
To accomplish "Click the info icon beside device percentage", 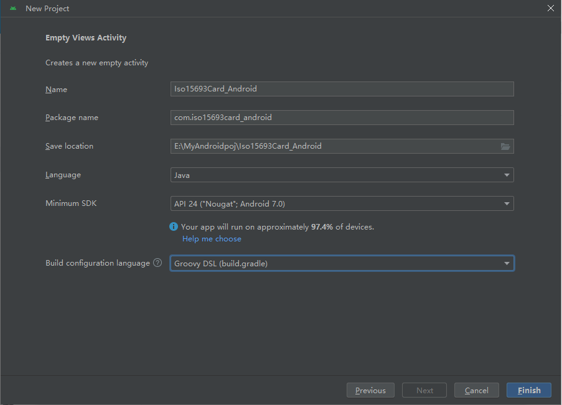I will (x=174, y=226).
